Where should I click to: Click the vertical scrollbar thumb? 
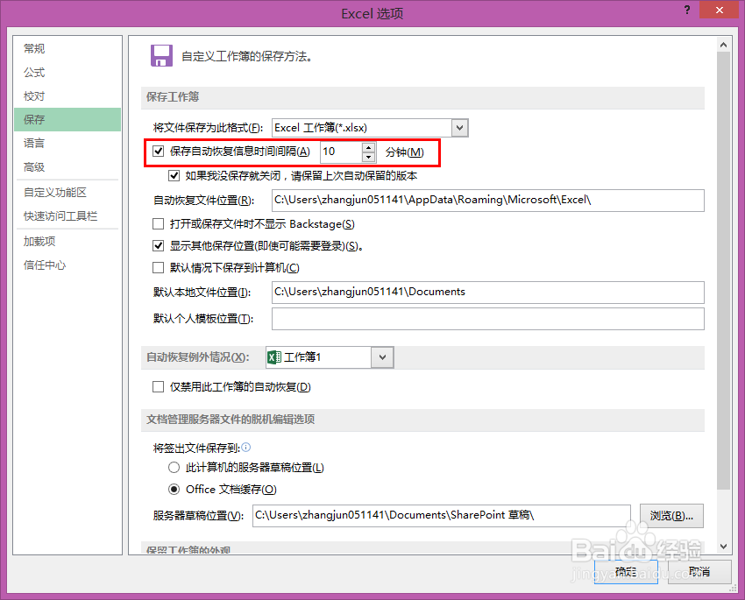click(723, 271)
